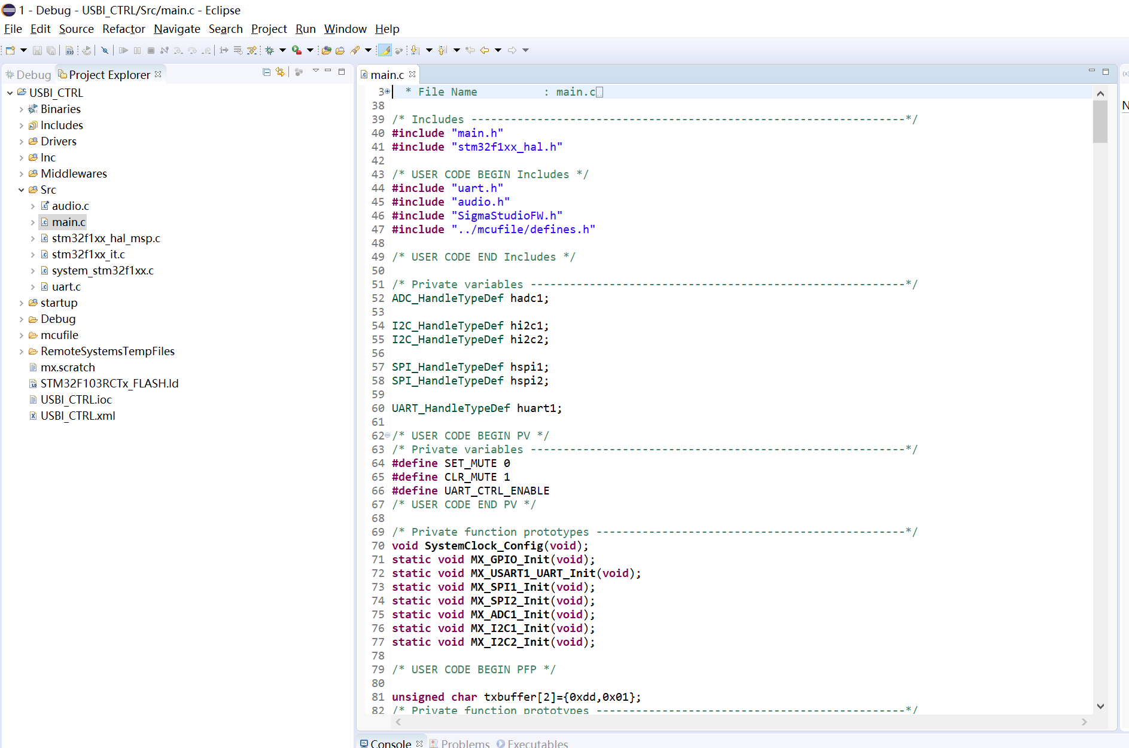The height and width of the screenshot is (748, 1129).
Task: Click the Disconnect debug icon
Action: tap(165, 50)
